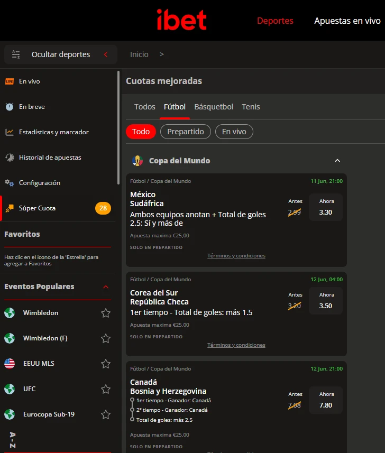Click the sort icon beside Ocultar deportes
Screen dimensions: 385x453
pyautogui.click(x=16, y=54)
